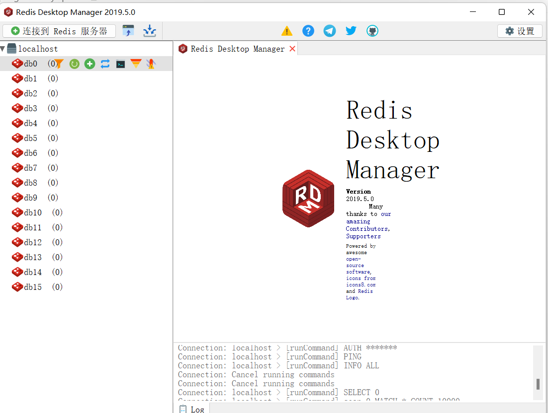Select db1 database row
This screenshot has height=413, width=548.
[x=86, y=78]
